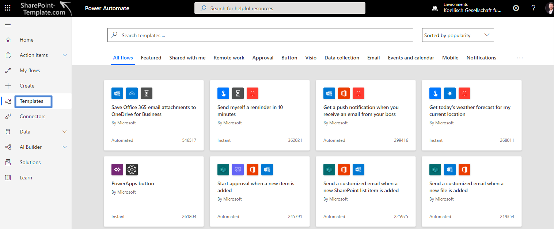Open the Sorted by popularity dropdown
This screenshot has height=229, width=554.
click(x=458, y=35)
